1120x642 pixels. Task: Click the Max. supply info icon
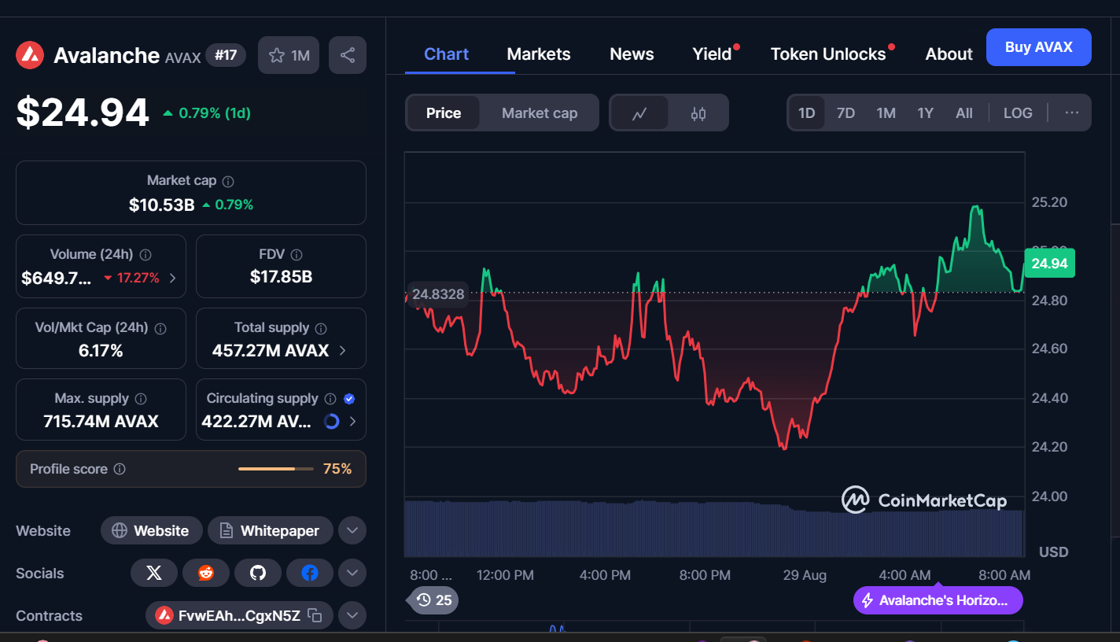tap(141, 399)
